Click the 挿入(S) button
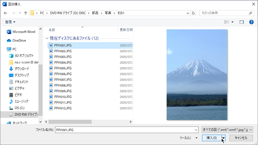The height and width of the screenshot is (145, 258). pyautogui.click(x=211, y=138)
